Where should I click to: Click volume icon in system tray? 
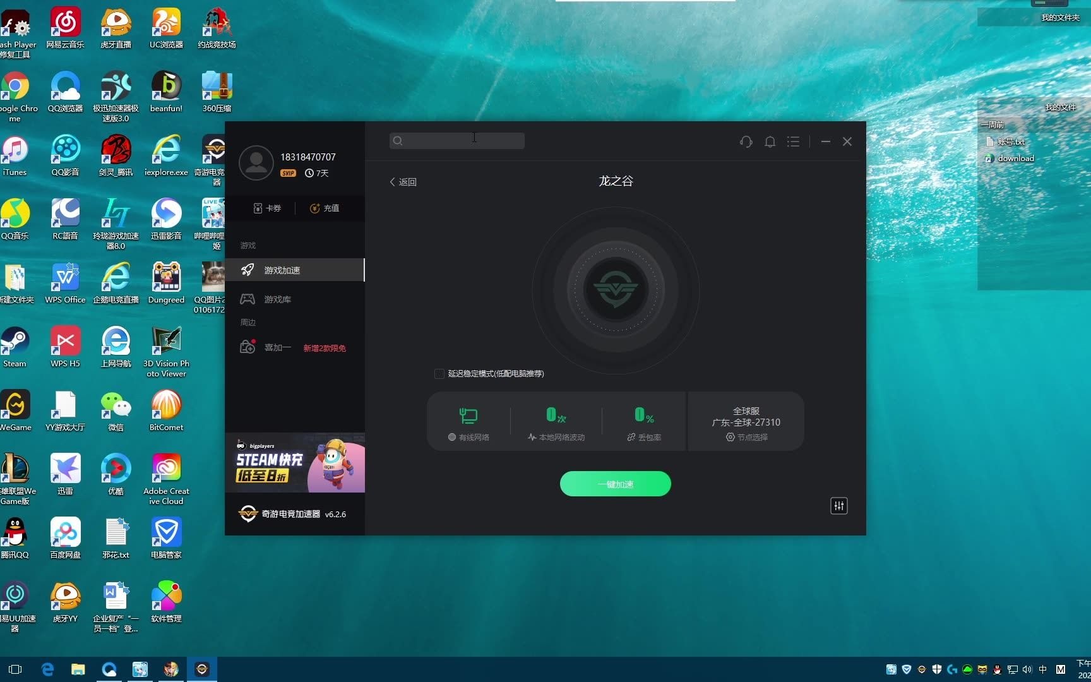pos(1027,669)
